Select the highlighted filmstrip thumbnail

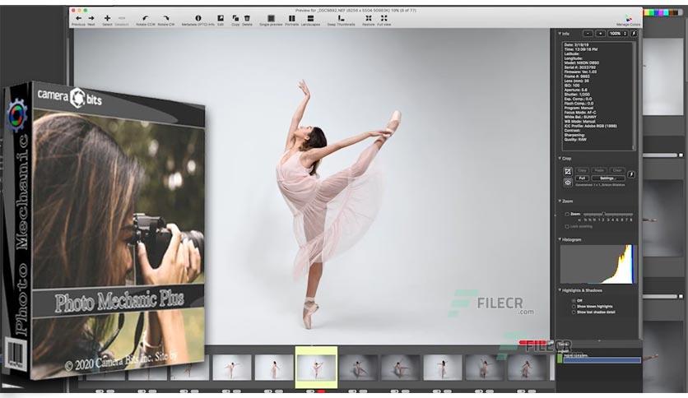[316, 368]
